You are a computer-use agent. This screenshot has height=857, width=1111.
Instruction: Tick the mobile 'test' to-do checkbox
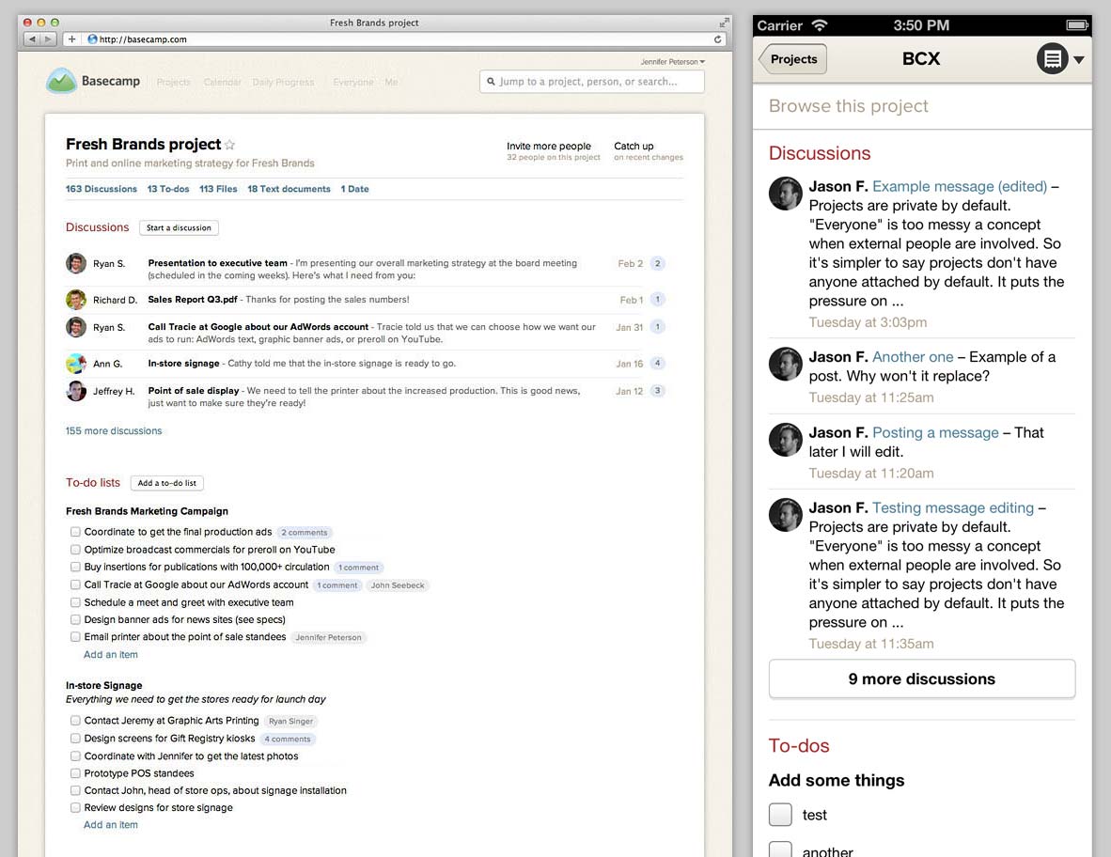point(780,815)
